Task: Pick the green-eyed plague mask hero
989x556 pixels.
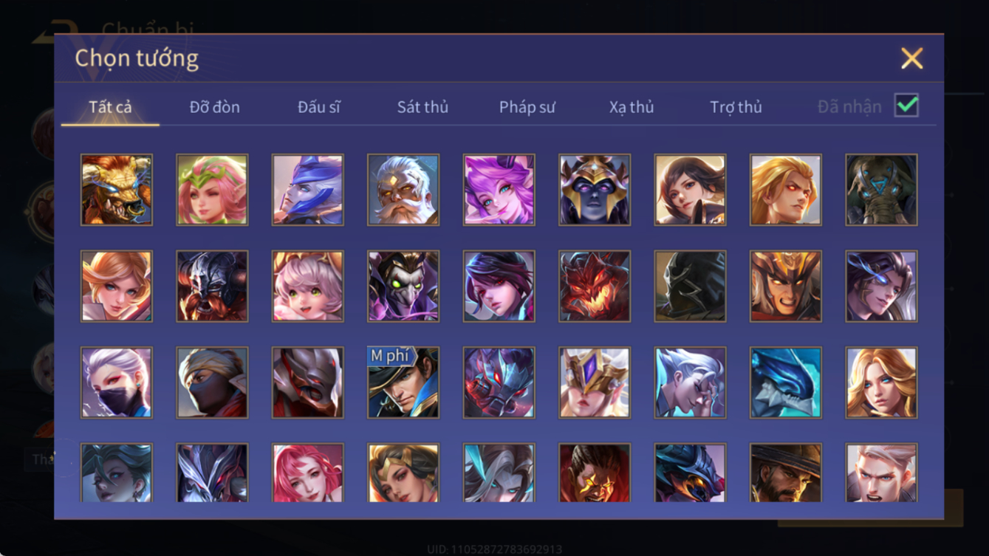Action: tap(403, 286)
